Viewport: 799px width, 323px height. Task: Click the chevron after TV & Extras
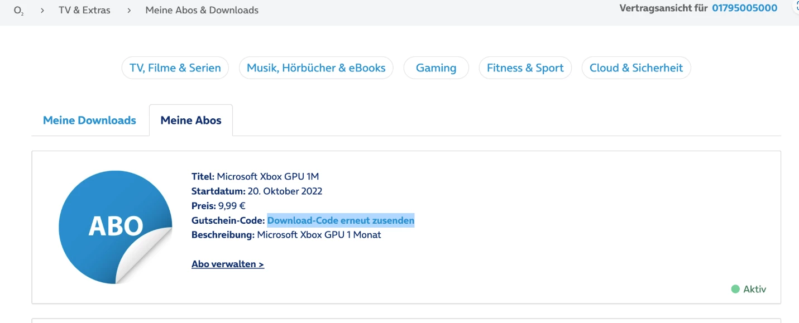click(x=129, y=10)
